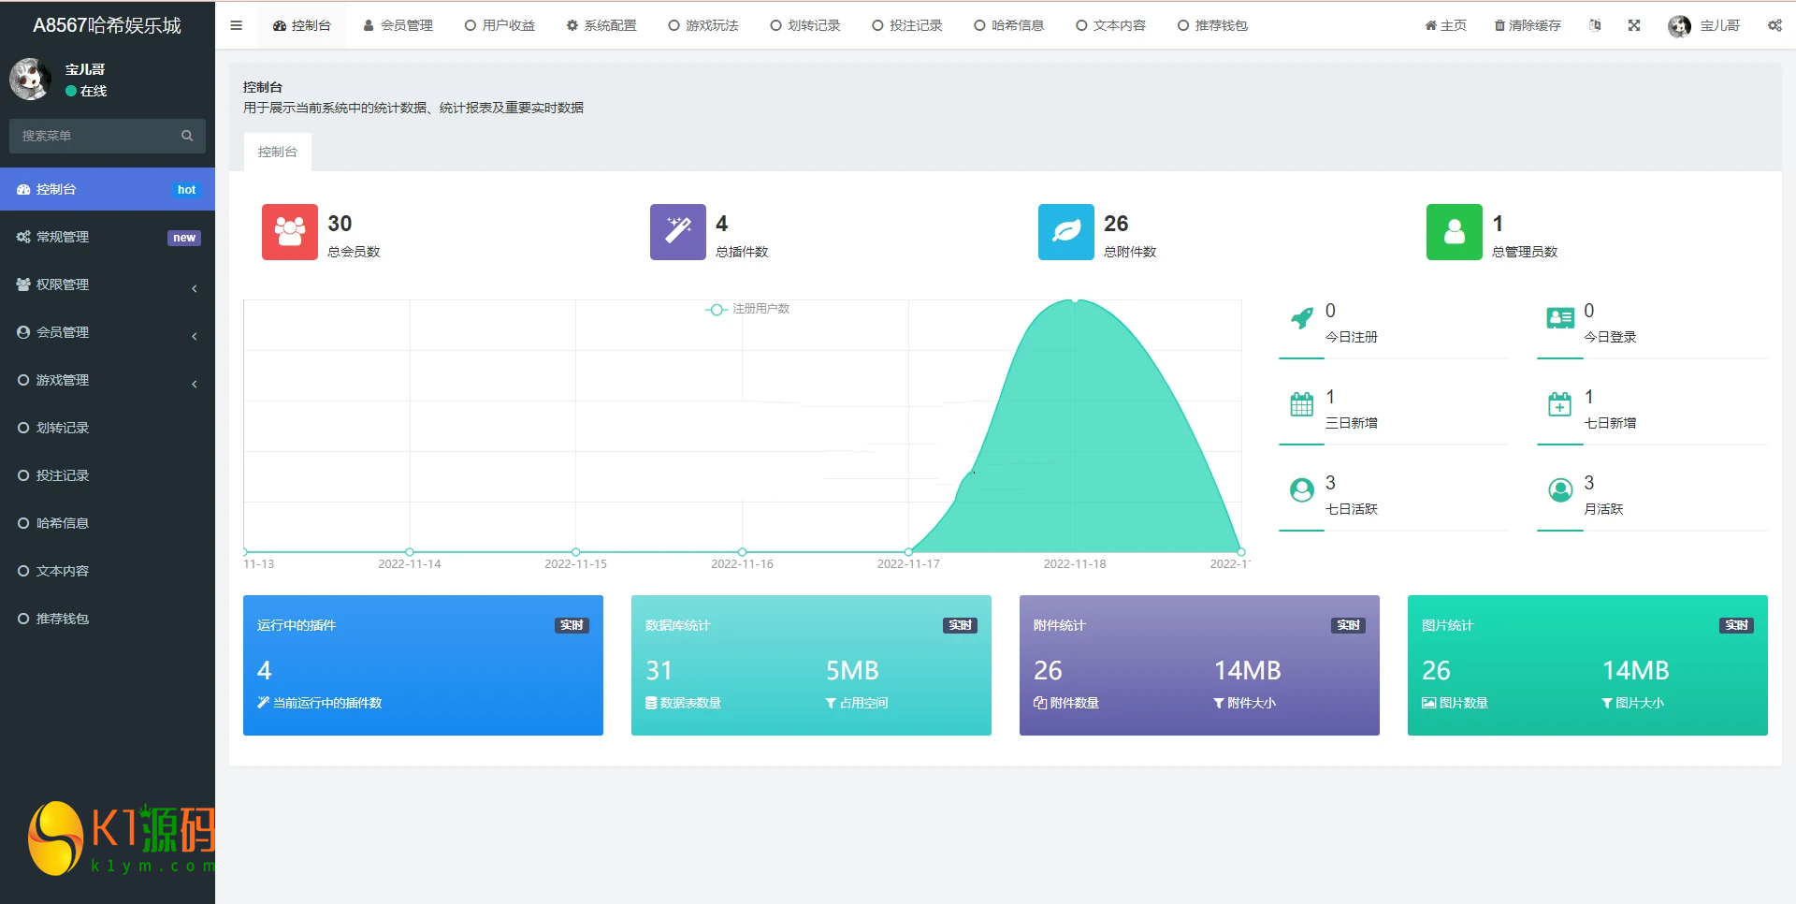
Task: Click the fullscreen expand icon in header
Action: (x=1634, y=25)
